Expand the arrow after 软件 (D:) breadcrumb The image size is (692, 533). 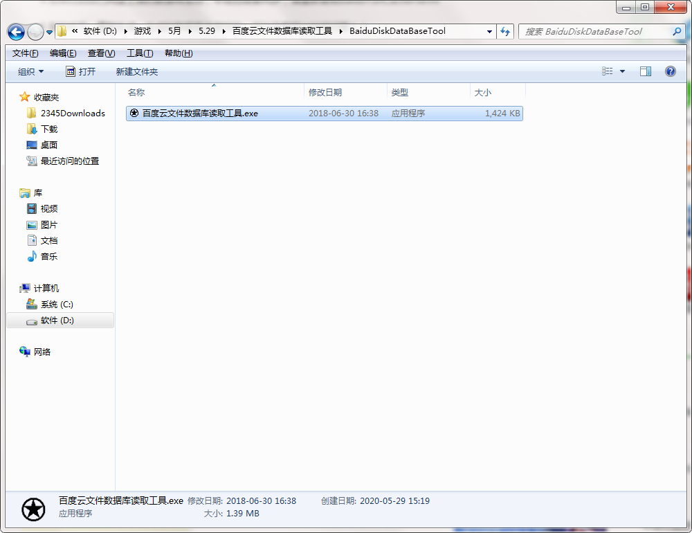[126, 31]
